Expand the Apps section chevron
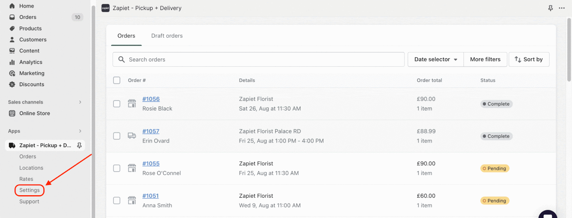Image resolution: width=572 pixels, height=218 pixels. click(x=80, y=131)
